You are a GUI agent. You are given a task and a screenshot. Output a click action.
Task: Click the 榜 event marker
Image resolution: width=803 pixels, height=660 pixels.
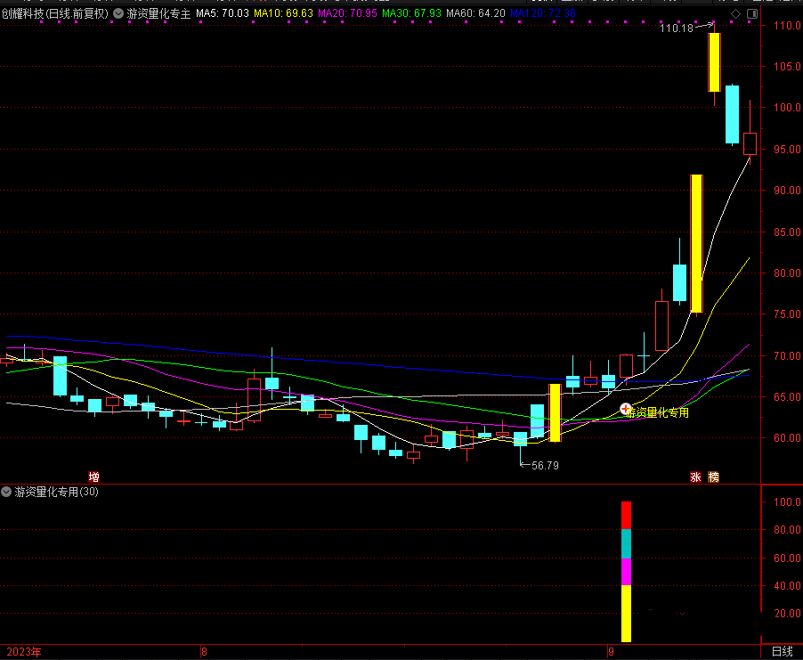[x=713, y=477]
